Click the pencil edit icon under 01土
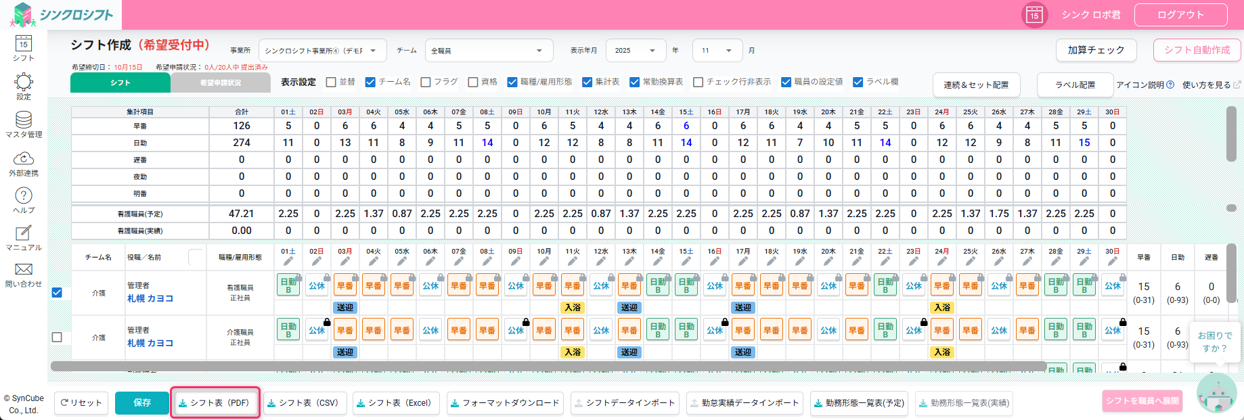 click(x=288, y=262)
